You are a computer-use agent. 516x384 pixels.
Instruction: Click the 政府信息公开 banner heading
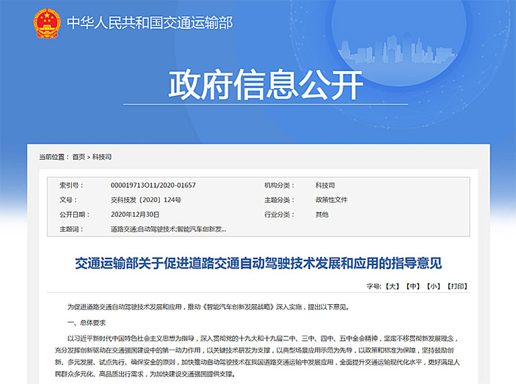click(265, 85)
